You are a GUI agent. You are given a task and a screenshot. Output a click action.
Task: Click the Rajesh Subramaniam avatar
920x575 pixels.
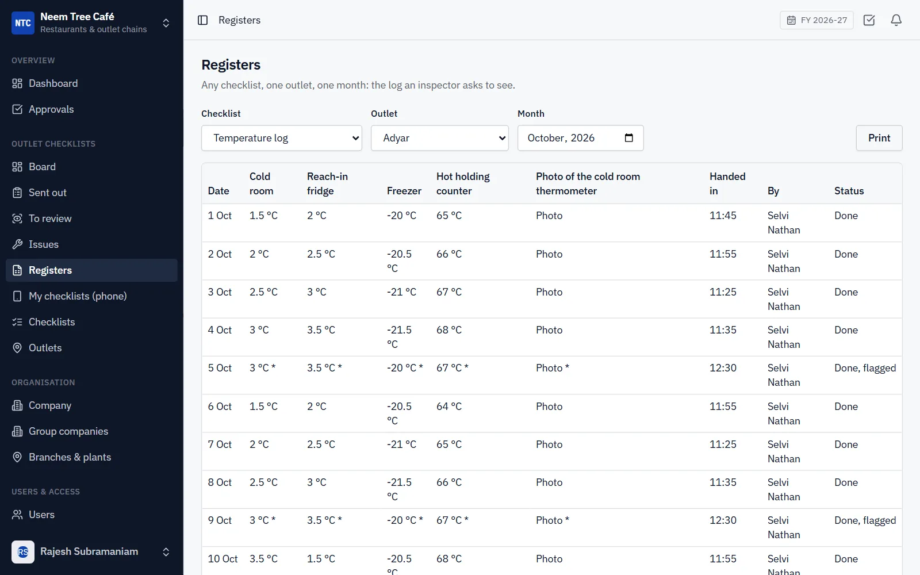coord(23,552)
